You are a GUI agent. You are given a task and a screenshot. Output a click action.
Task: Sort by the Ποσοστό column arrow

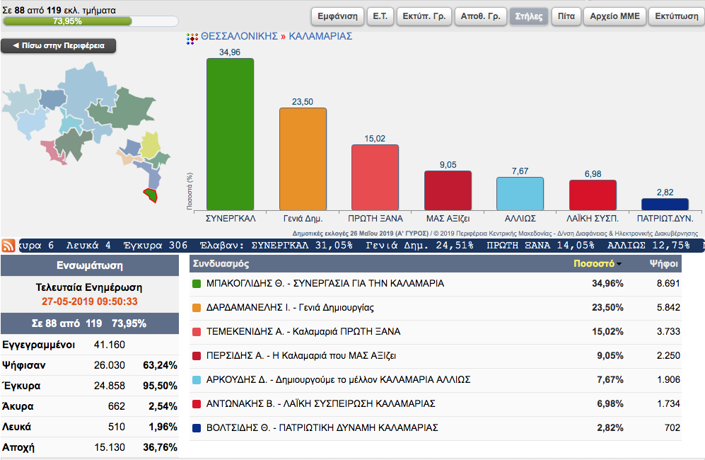click(619, 264)
